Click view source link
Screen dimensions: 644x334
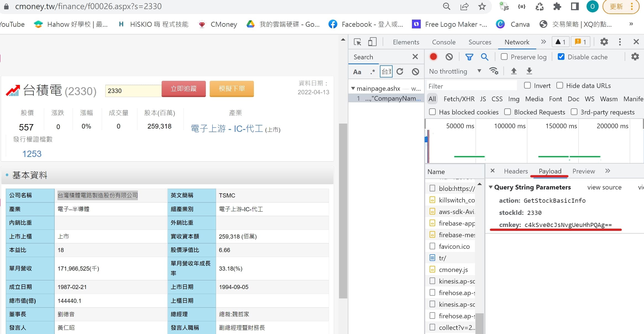click(604, 187)
